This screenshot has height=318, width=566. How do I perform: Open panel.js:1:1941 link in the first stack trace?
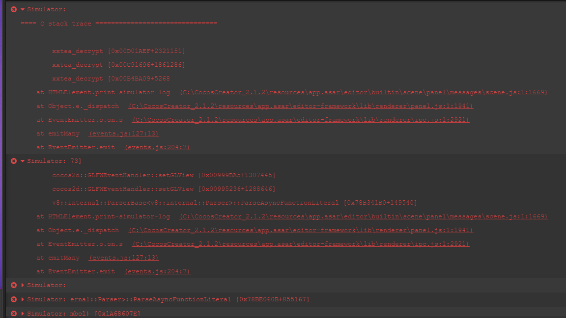(301, 106)
